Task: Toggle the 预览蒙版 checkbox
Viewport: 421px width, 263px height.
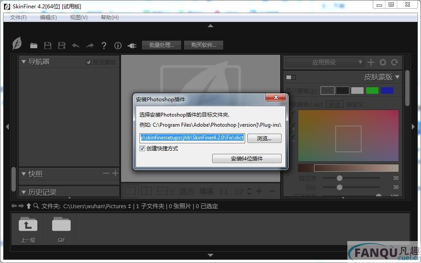Action: (89, 62)
